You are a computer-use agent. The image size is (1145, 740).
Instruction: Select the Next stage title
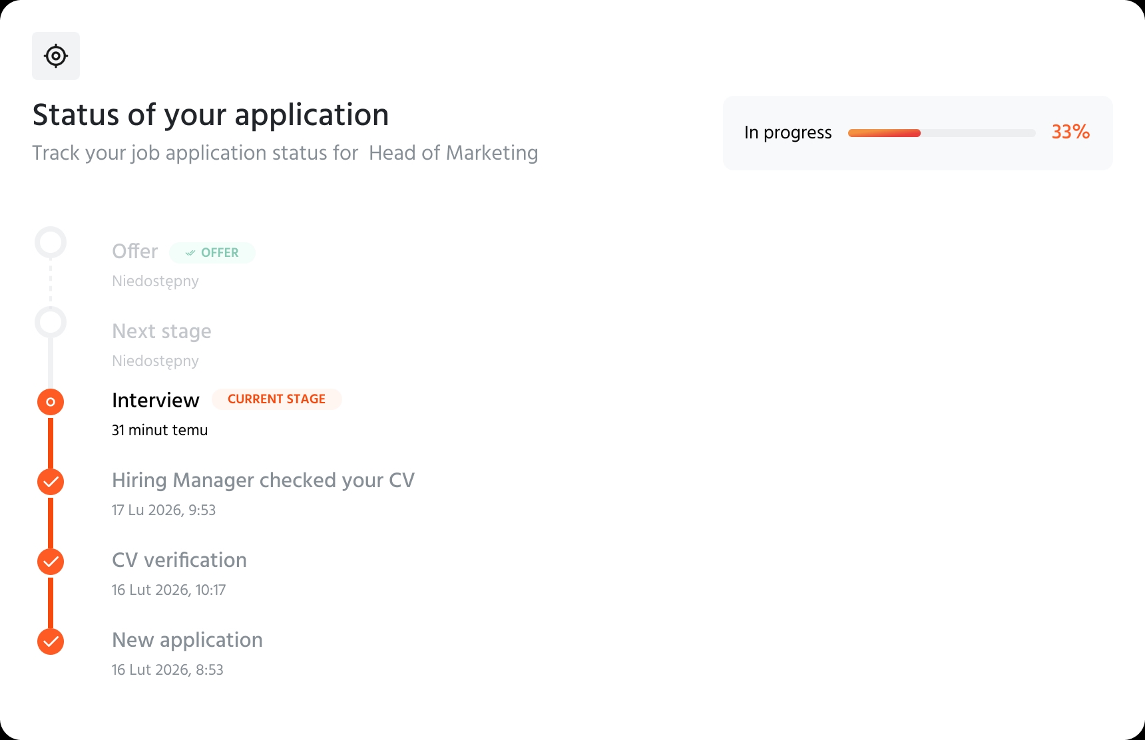[162, 331]
